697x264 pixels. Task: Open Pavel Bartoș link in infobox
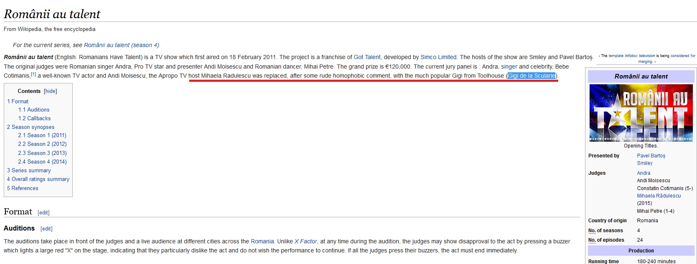[651, 156]
